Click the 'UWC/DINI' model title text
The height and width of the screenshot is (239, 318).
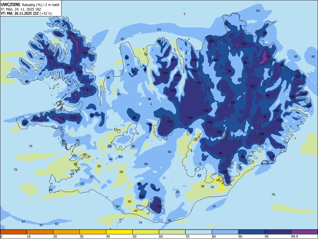tap(10, 4)
